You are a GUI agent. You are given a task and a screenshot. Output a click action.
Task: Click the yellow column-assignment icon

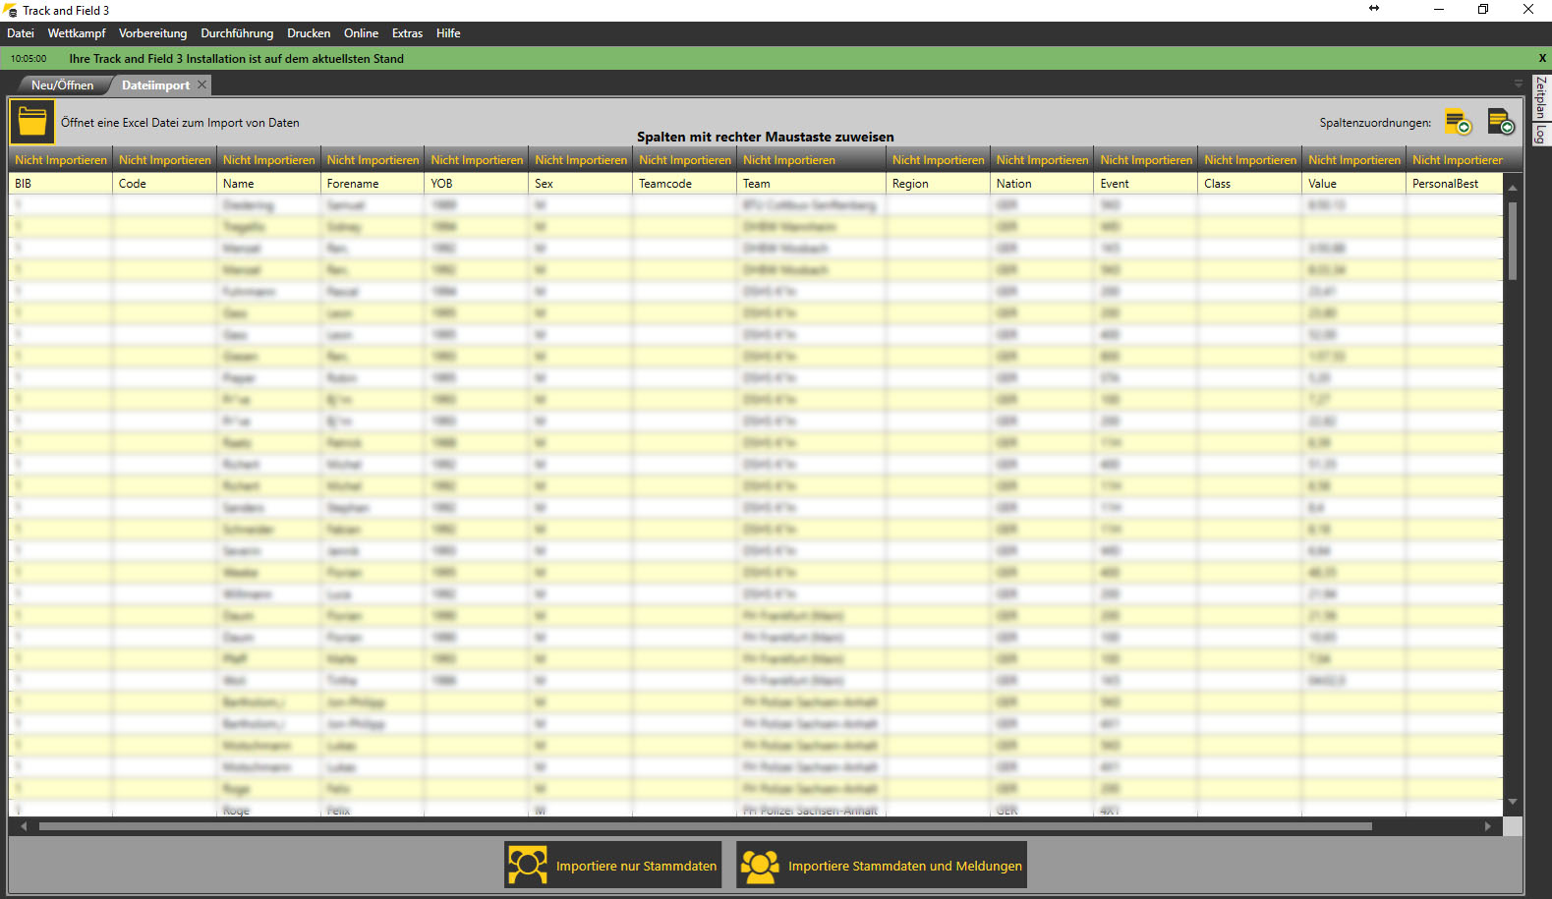(x=1458, y=123)
